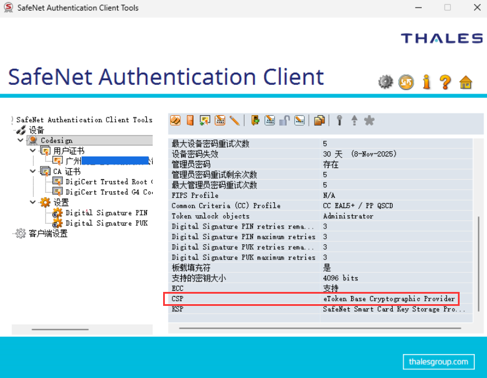Click the 客户端设置 gear icon
Viewport: 487px width, 378px height.
coord(20,234)
